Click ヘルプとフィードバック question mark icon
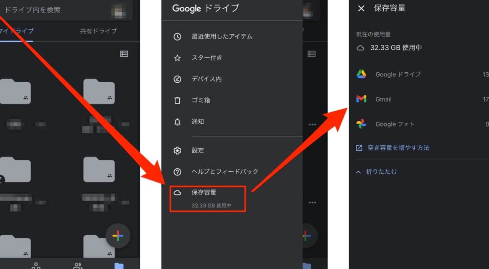Screen dimensions: 489x269 pos(177,172)
